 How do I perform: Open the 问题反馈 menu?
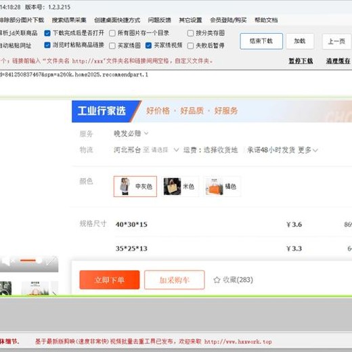pos(159,20)
